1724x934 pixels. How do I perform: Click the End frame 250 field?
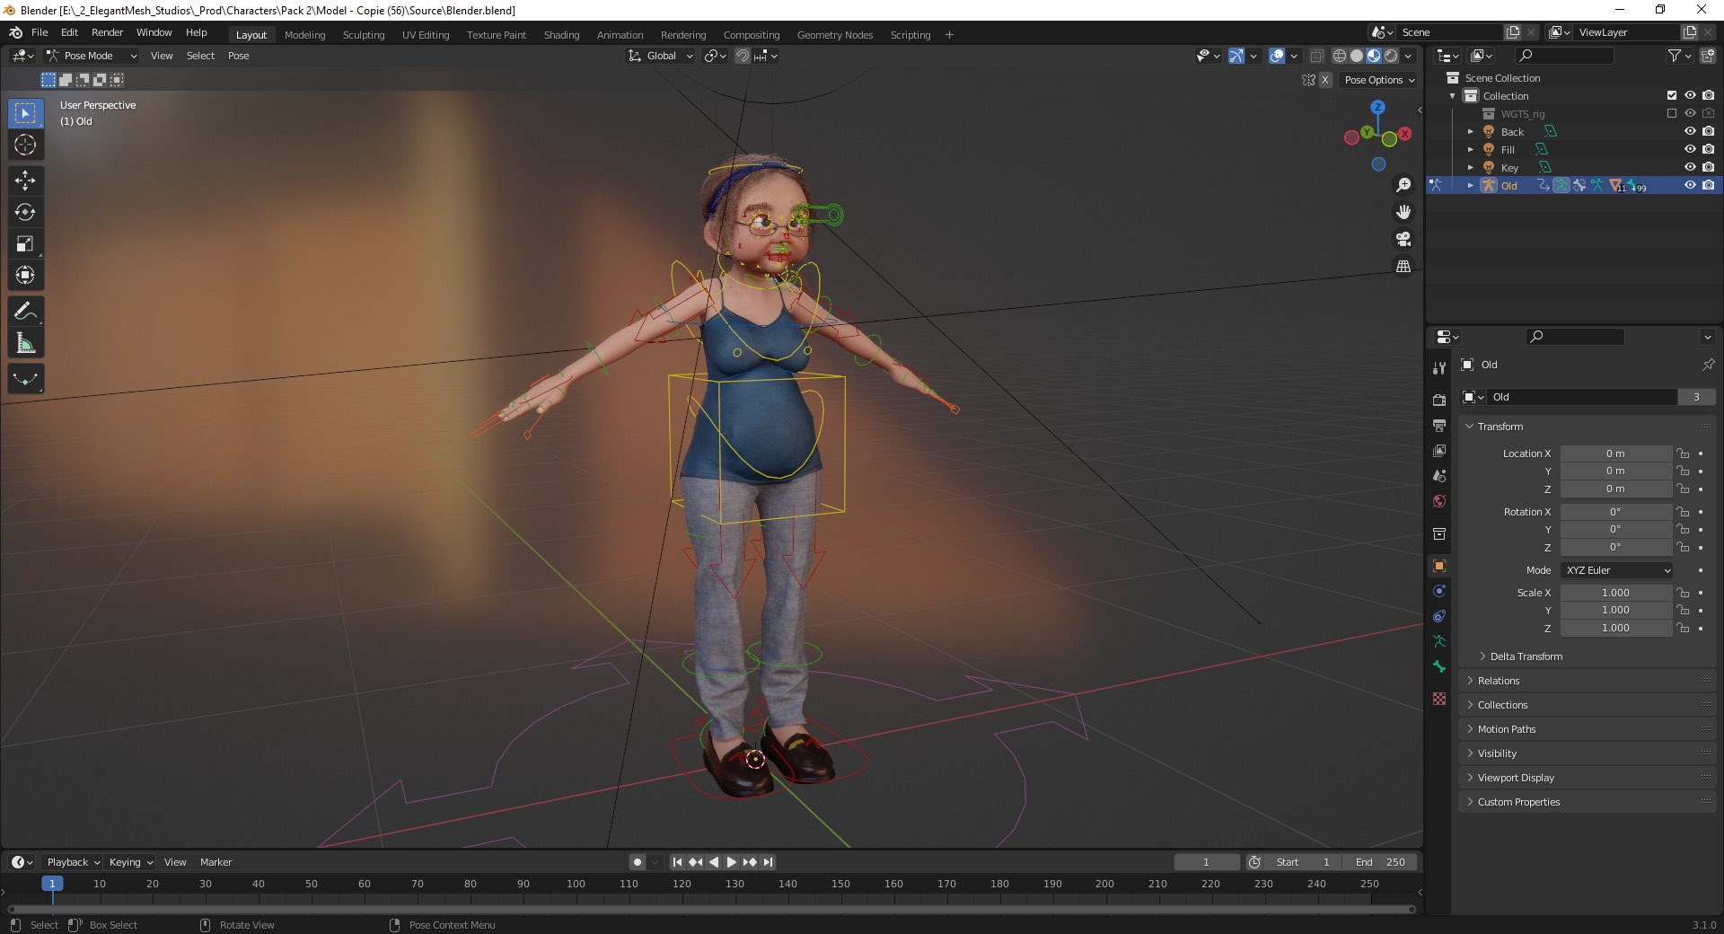(1381, 862)
